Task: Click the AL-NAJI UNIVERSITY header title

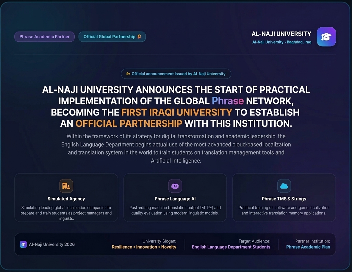Action: click(281, 34)
